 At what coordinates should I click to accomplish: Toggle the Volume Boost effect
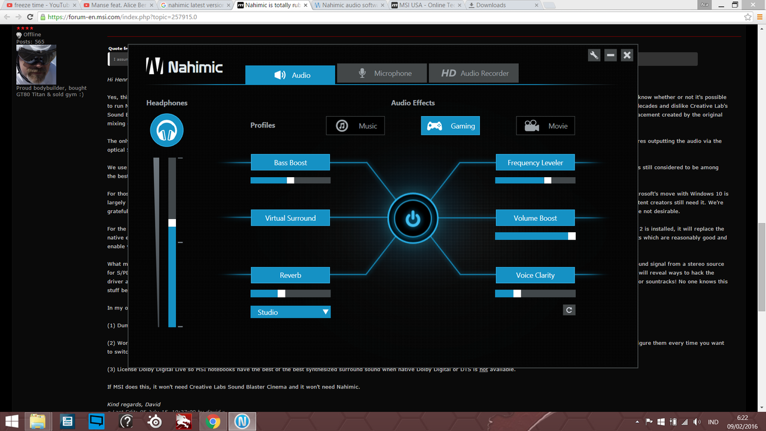pyautogui.click(x=535, y=218)
